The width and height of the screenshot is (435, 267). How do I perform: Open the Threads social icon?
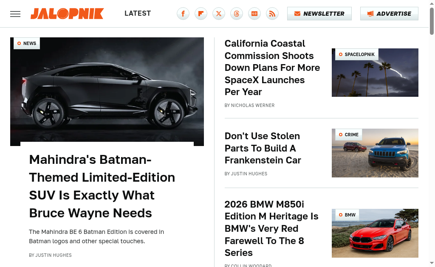(x=237, y=14)
